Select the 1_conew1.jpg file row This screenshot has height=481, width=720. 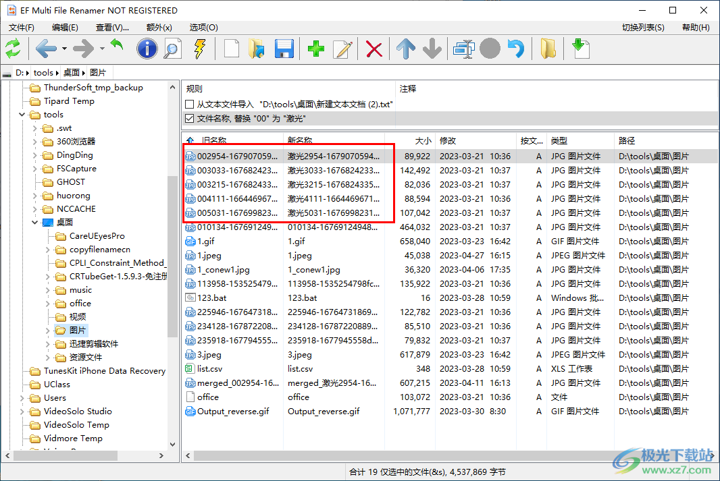pyautogui.click(x=450, y=270)
